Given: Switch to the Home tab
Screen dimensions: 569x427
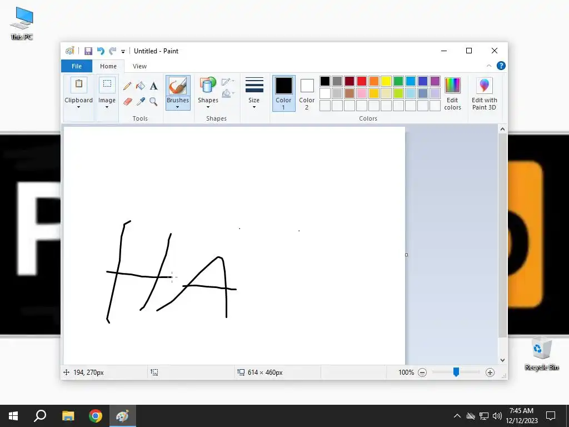Looking at the screenshot, I should click(108, 66).
